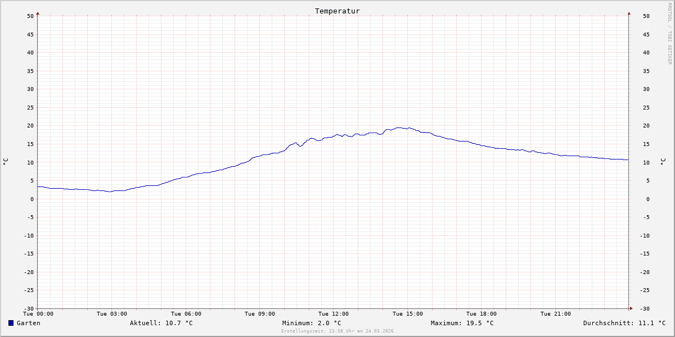Select the Minimum 2.0 °C value
This screenshot has height=337, width=675.
pos(312,323)
